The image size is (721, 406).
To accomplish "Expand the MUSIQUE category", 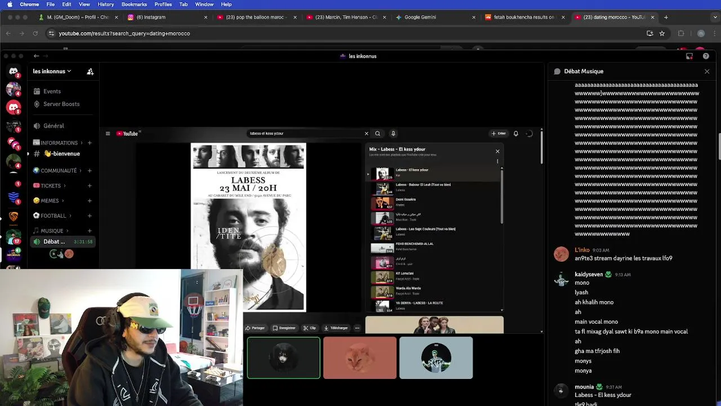I will tap(51, 231).
